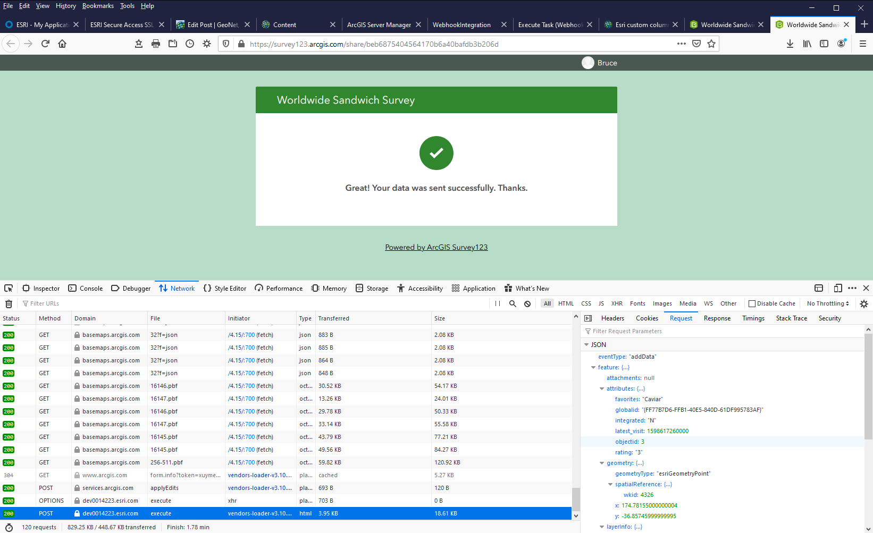
Task: Open the Storage devtools tab
Action: [x=372, y=288]
